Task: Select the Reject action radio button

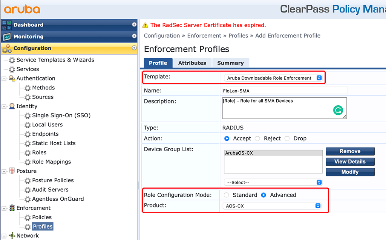Action: point(257,138)
